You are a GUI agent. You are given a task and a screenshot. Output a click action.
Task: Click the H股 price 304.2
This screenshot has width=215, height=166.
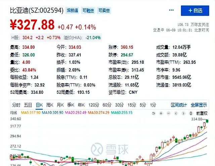(x=28, y=38)
